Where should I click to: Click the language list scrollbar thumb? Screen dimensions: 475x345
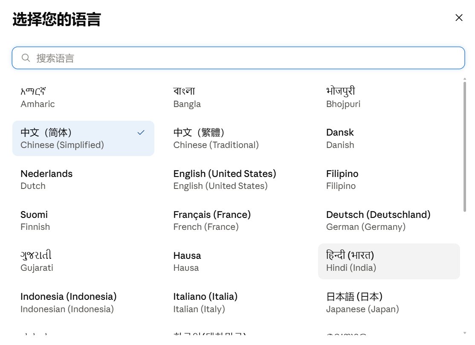point(465,147)
